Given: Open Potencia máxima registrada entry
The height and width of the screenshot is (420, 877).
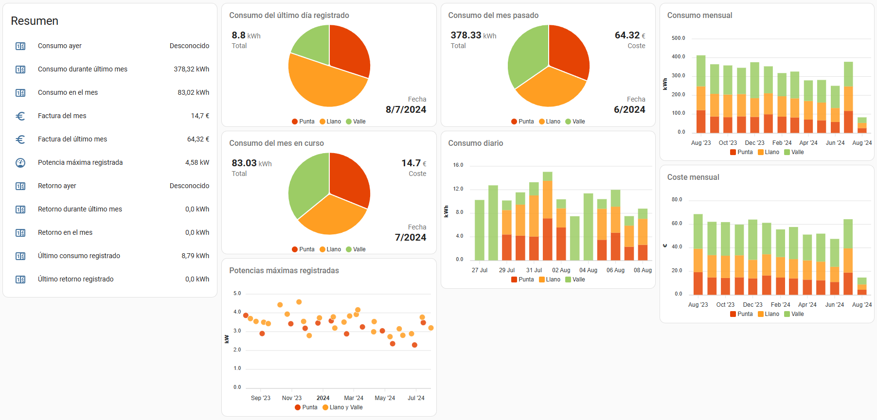Looking at the screenshot, I should coord(110,163).
